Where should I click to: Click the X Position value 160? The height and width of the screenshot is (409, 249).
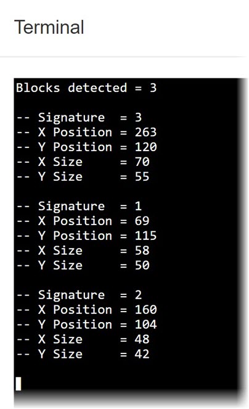pyautogui.click(x=145, y=310)
